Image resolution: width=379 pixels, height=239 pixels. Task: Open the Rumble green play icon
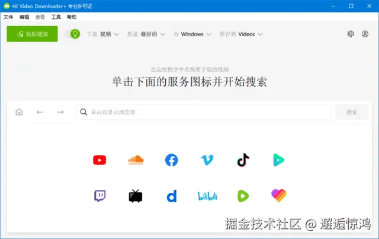tap(243, 196)
